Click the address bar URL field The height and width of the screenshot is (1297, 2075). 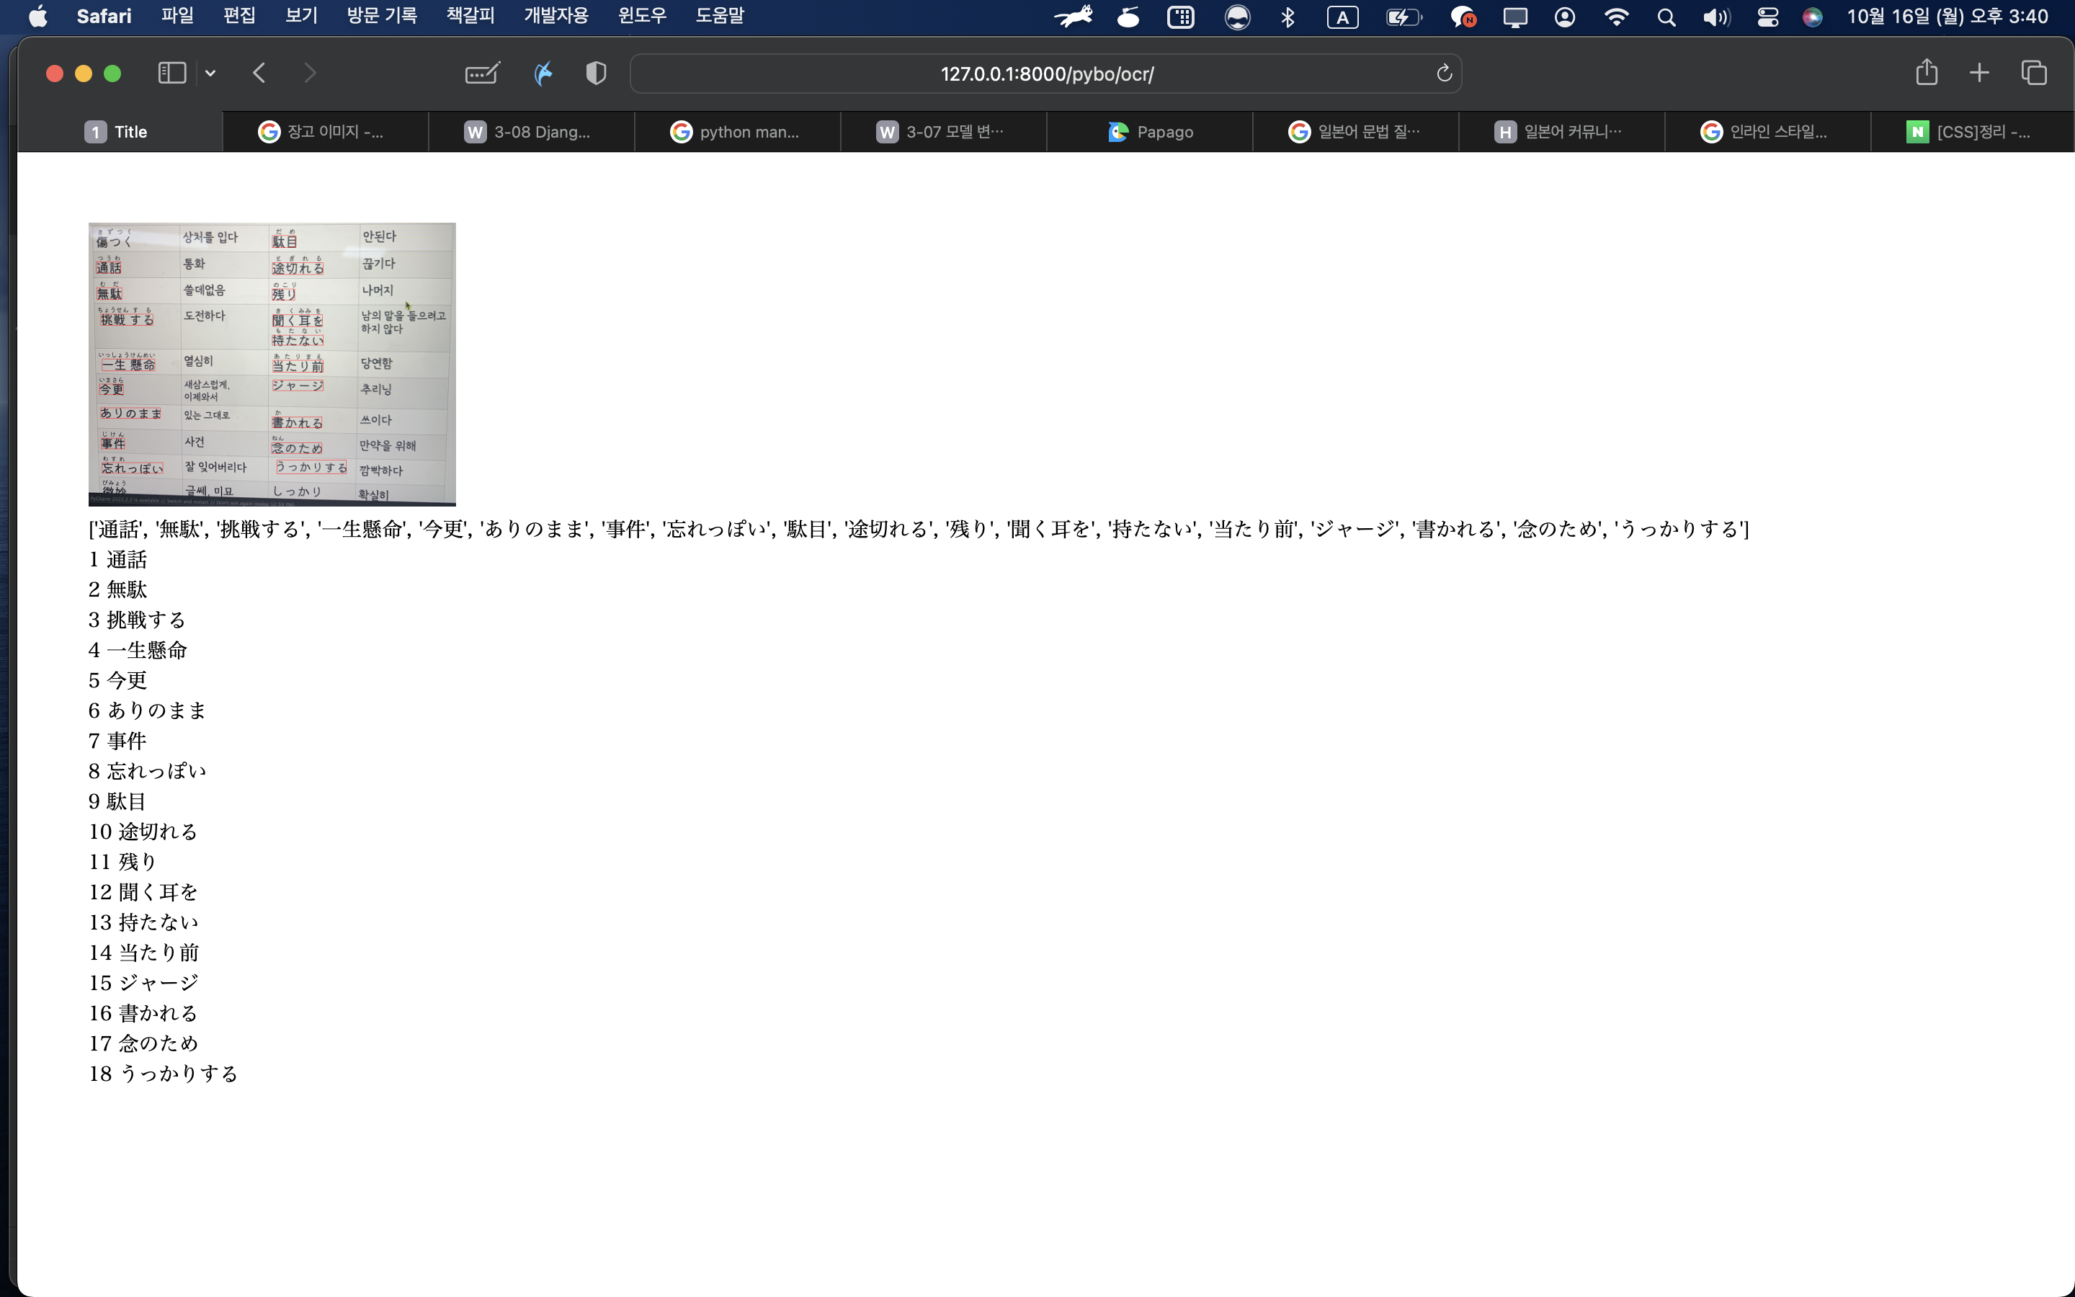[x=1046, y=73]
